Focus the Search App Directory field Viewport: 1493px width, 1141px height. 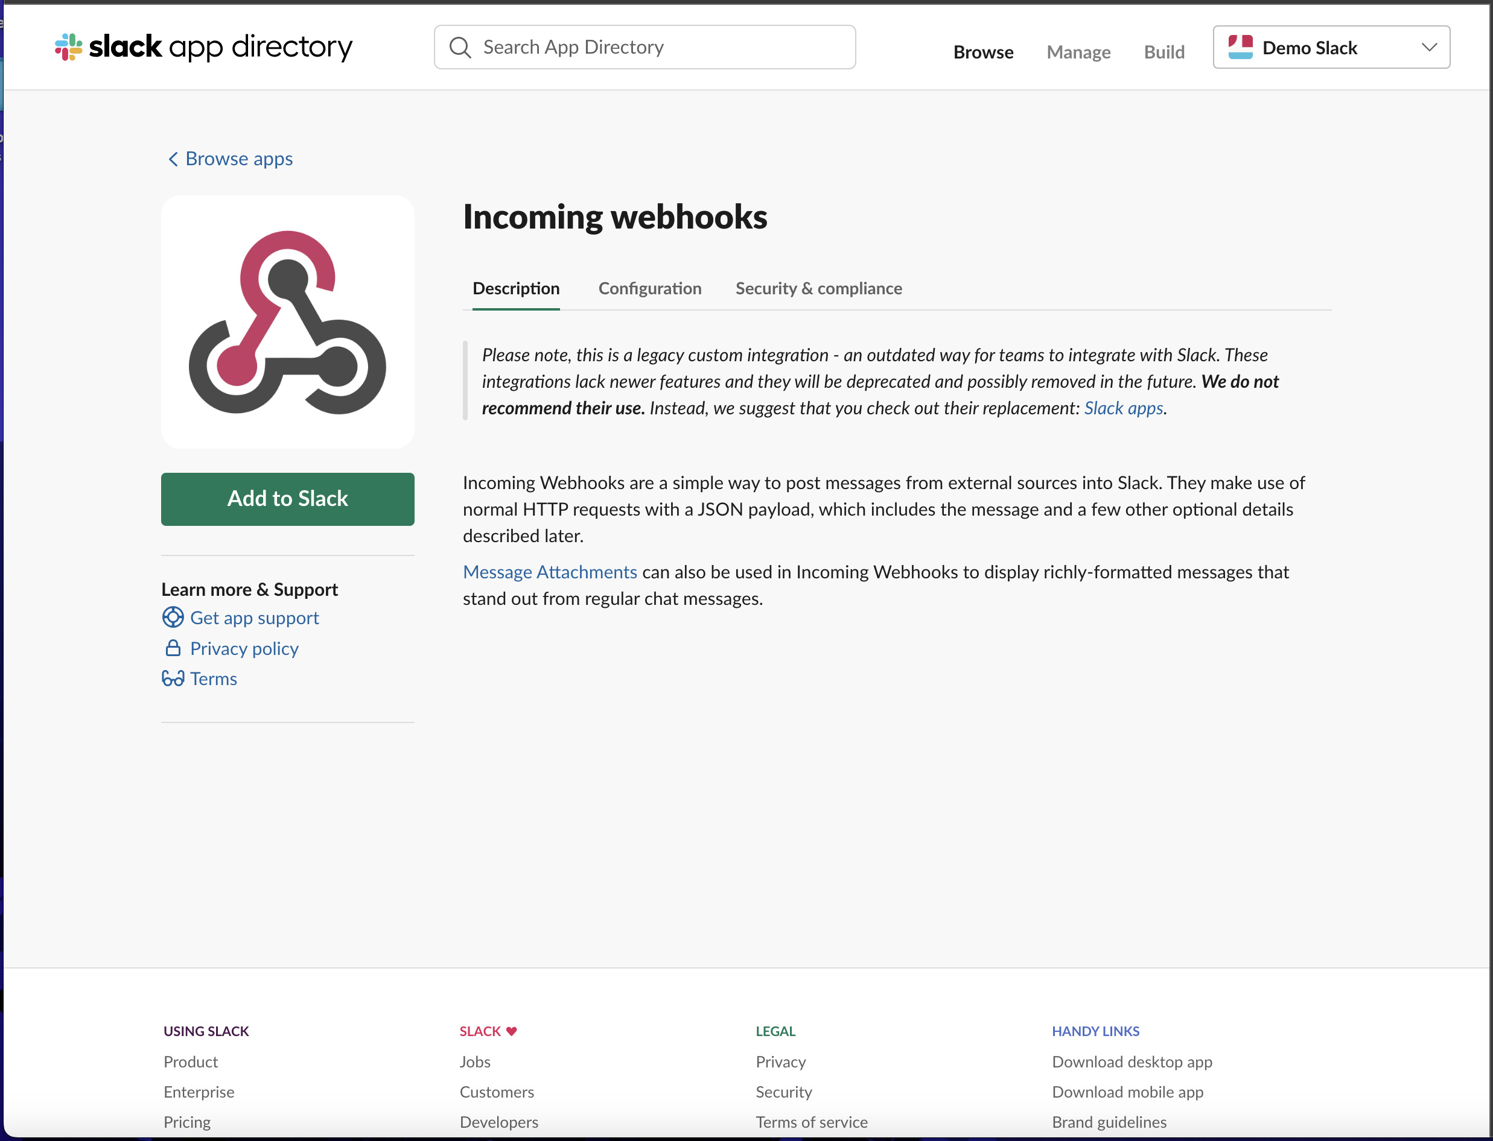[x=645, y=47]
